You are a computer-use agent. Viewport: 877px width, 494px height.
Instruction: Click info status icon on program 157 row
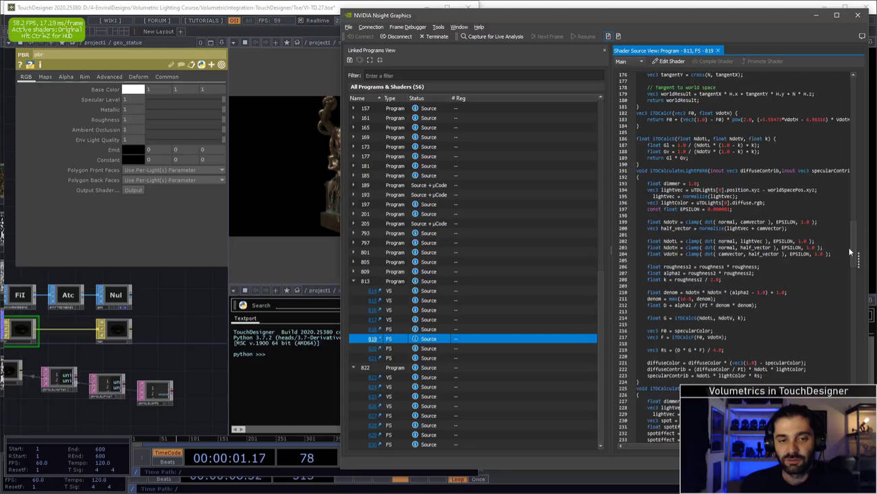coord(415,108)
